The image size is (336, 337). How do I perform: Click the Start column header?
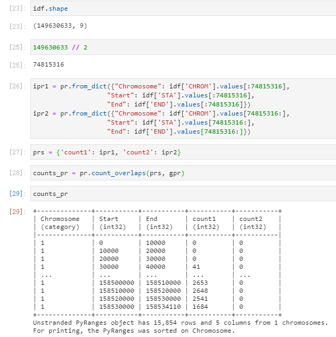coord(109,219)
